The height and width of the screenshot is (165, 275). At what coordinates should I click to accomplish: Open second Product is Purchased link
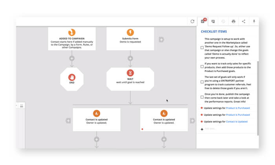(x=238, y=115)
